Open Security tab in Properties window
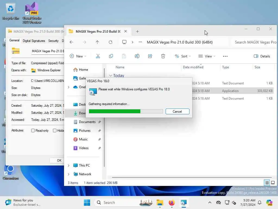The image size is (278, 209). tap(53, 41)
